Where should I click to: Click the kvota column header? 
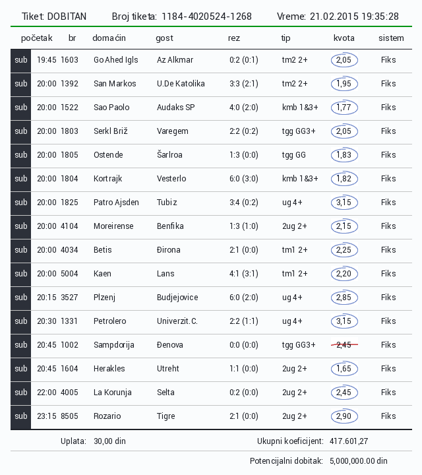pyautogui.click(x=344, y=38)
